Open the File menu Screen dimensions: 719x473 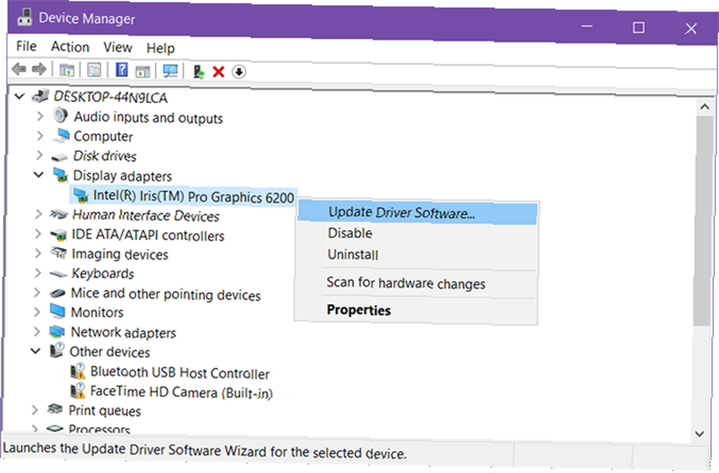(x=26, y=46)
